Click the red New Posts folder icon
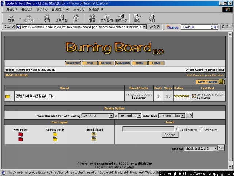This screenshot has height=176, width=234. (x=20, y=137)
